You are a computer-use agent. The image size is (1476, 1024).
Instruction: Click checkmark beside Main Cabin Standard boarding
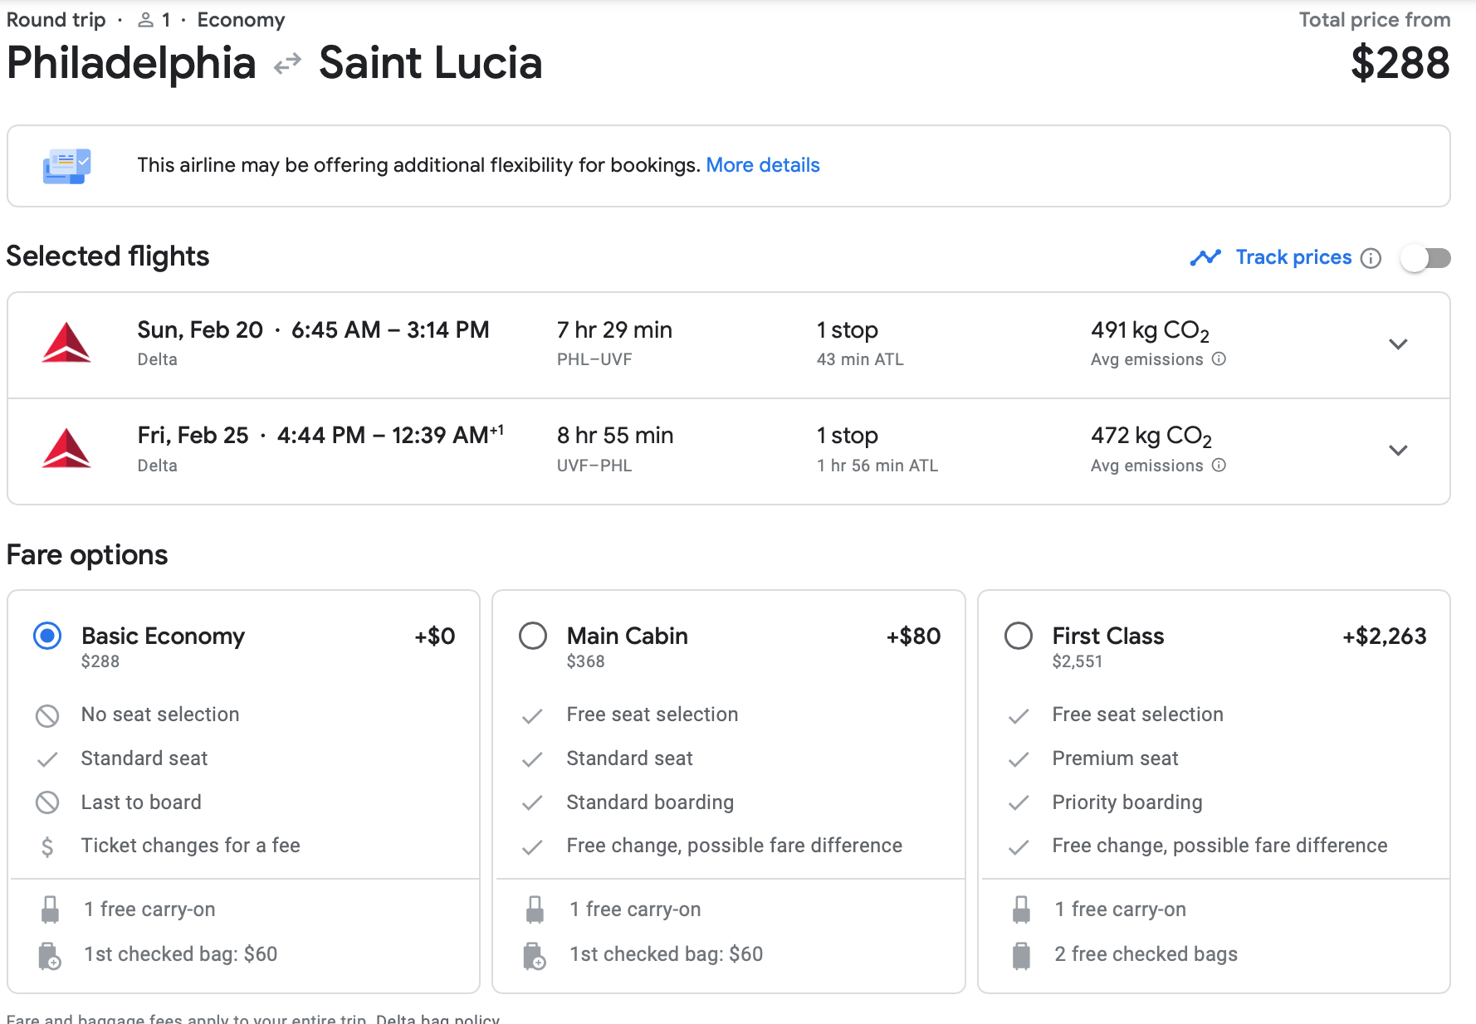[532, 803]
